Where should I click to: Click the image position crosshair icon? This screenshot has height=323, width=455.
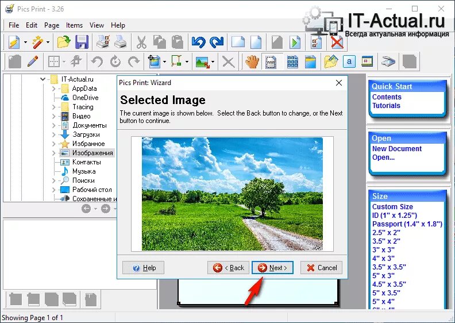pos(154,61)
